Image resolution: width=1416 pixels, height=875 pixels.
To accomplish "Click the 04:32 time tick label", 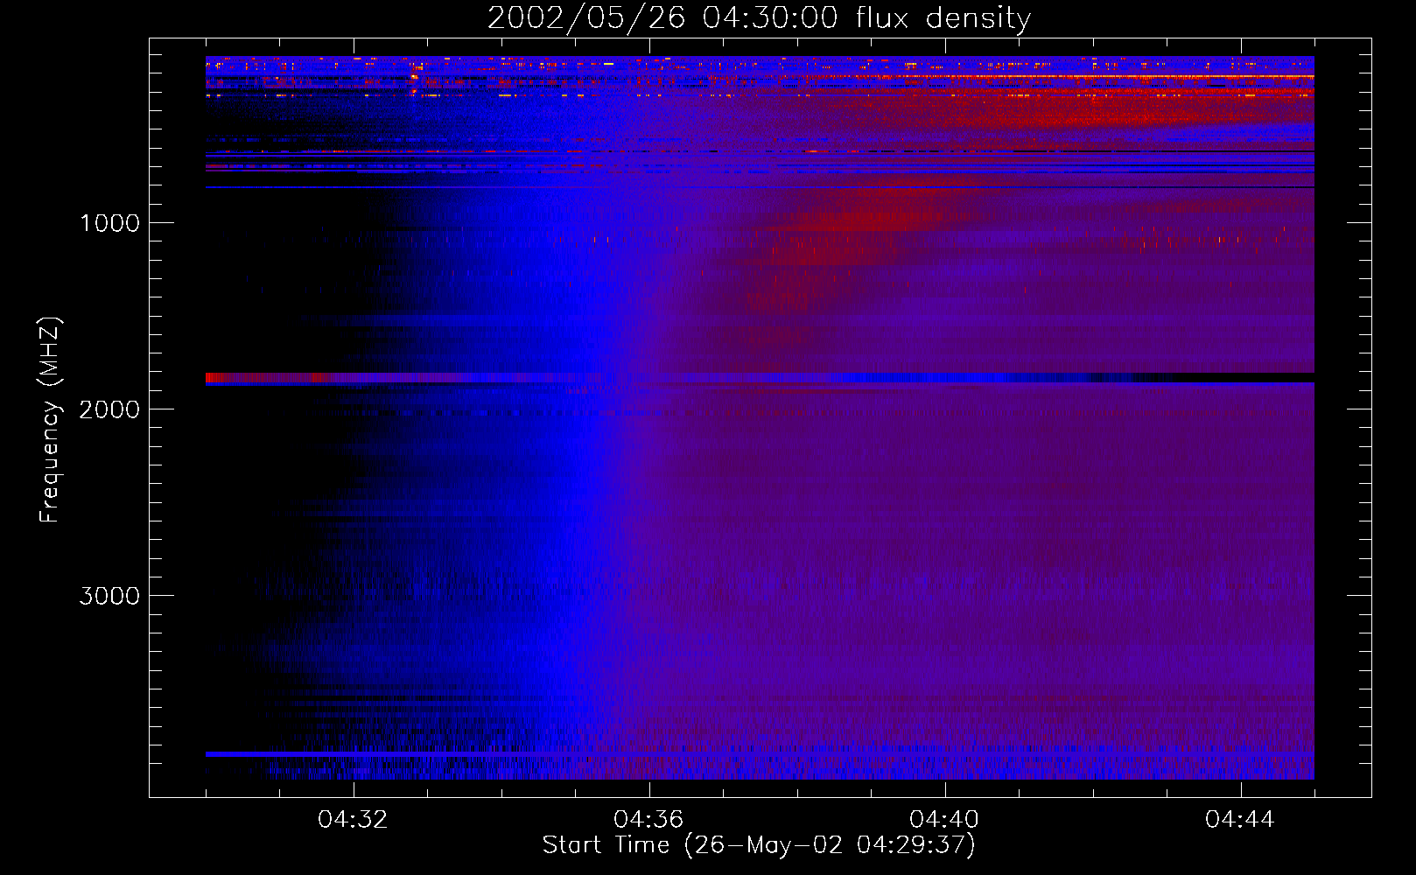I will pos(354,819).
